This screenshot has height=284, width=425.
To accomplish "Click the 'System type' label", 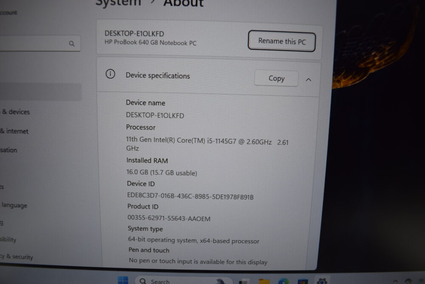I will coord(145,229).
